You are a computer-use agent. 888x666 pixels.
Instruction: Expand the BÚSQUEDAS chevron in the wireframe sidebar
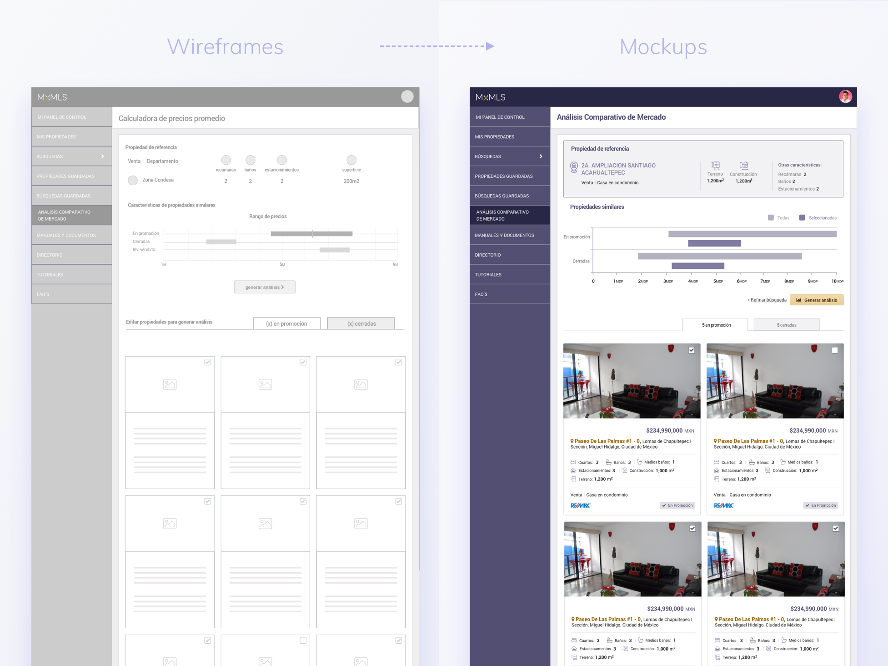102,156
